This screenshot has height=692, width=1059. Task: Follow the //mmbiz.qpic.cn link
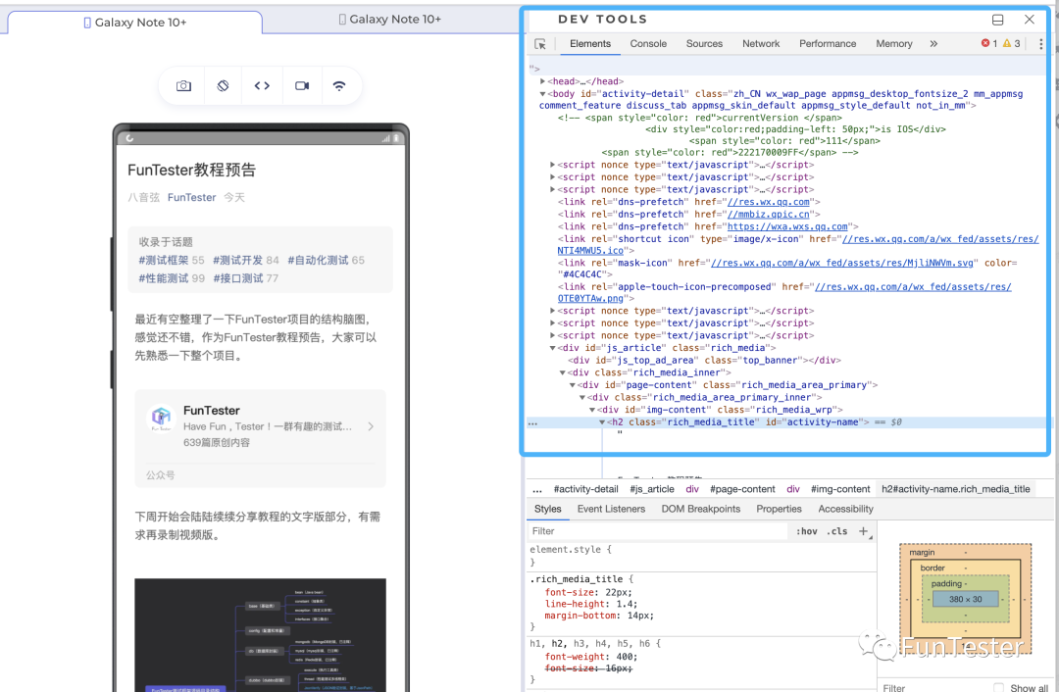(x=769, y=214)
